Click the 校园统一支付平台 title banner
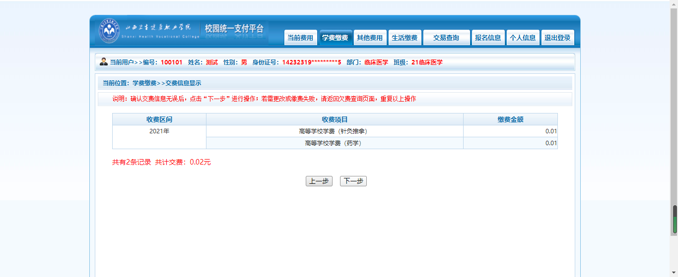The width and height of the screenshot is (678, 277). [234, 29]
